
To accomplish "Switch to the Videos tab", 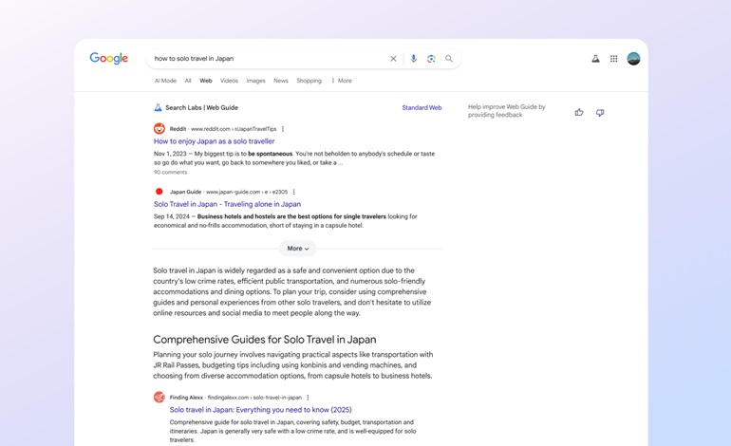I will (x=229, y=81).
